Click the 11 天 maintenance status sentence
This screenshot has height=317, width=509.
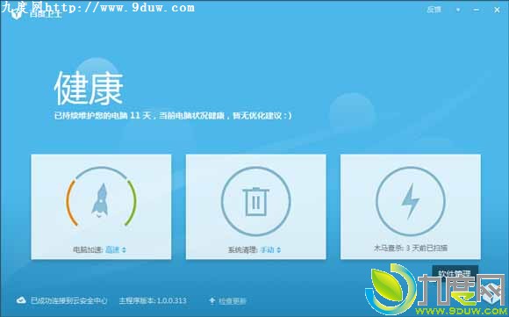(173, 116)
